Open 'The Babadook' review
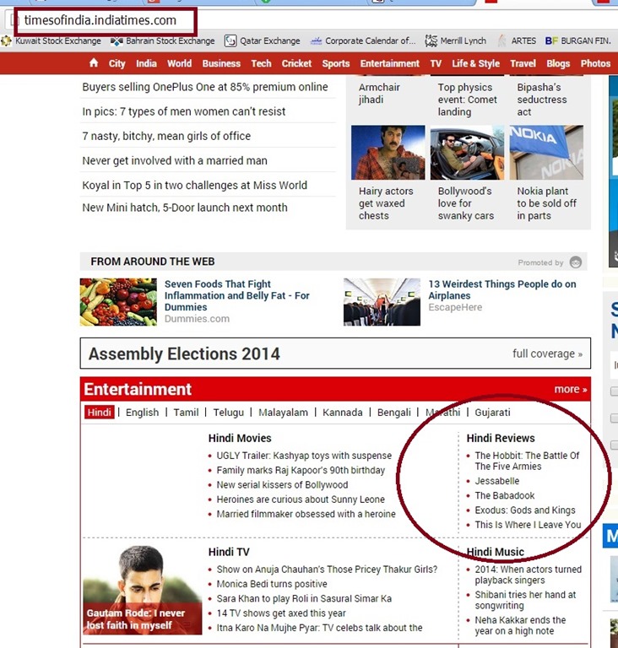The image size is (618, 648). click(505, 495)
